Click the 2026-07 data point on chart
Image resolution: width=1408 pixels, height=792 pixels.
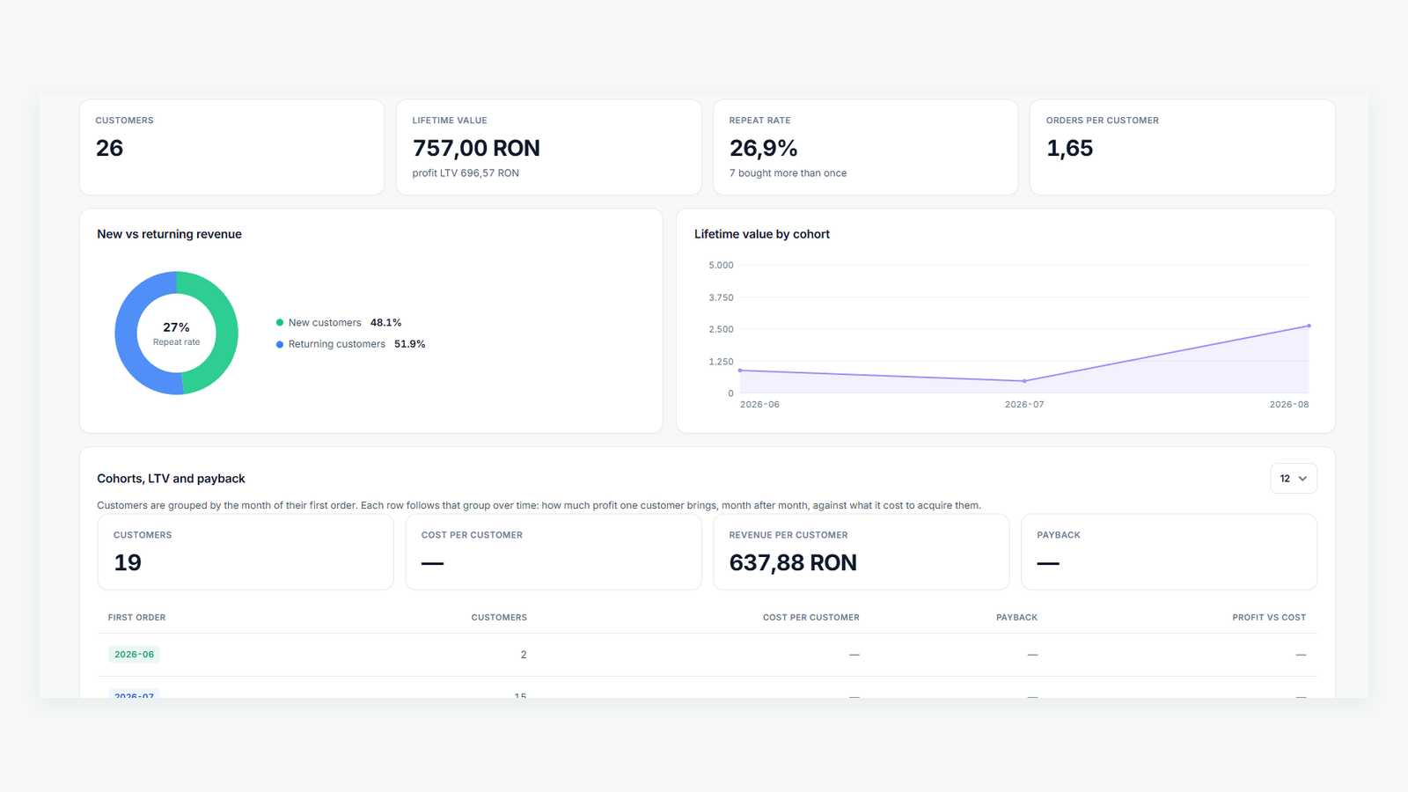[x=1024, y=381]
